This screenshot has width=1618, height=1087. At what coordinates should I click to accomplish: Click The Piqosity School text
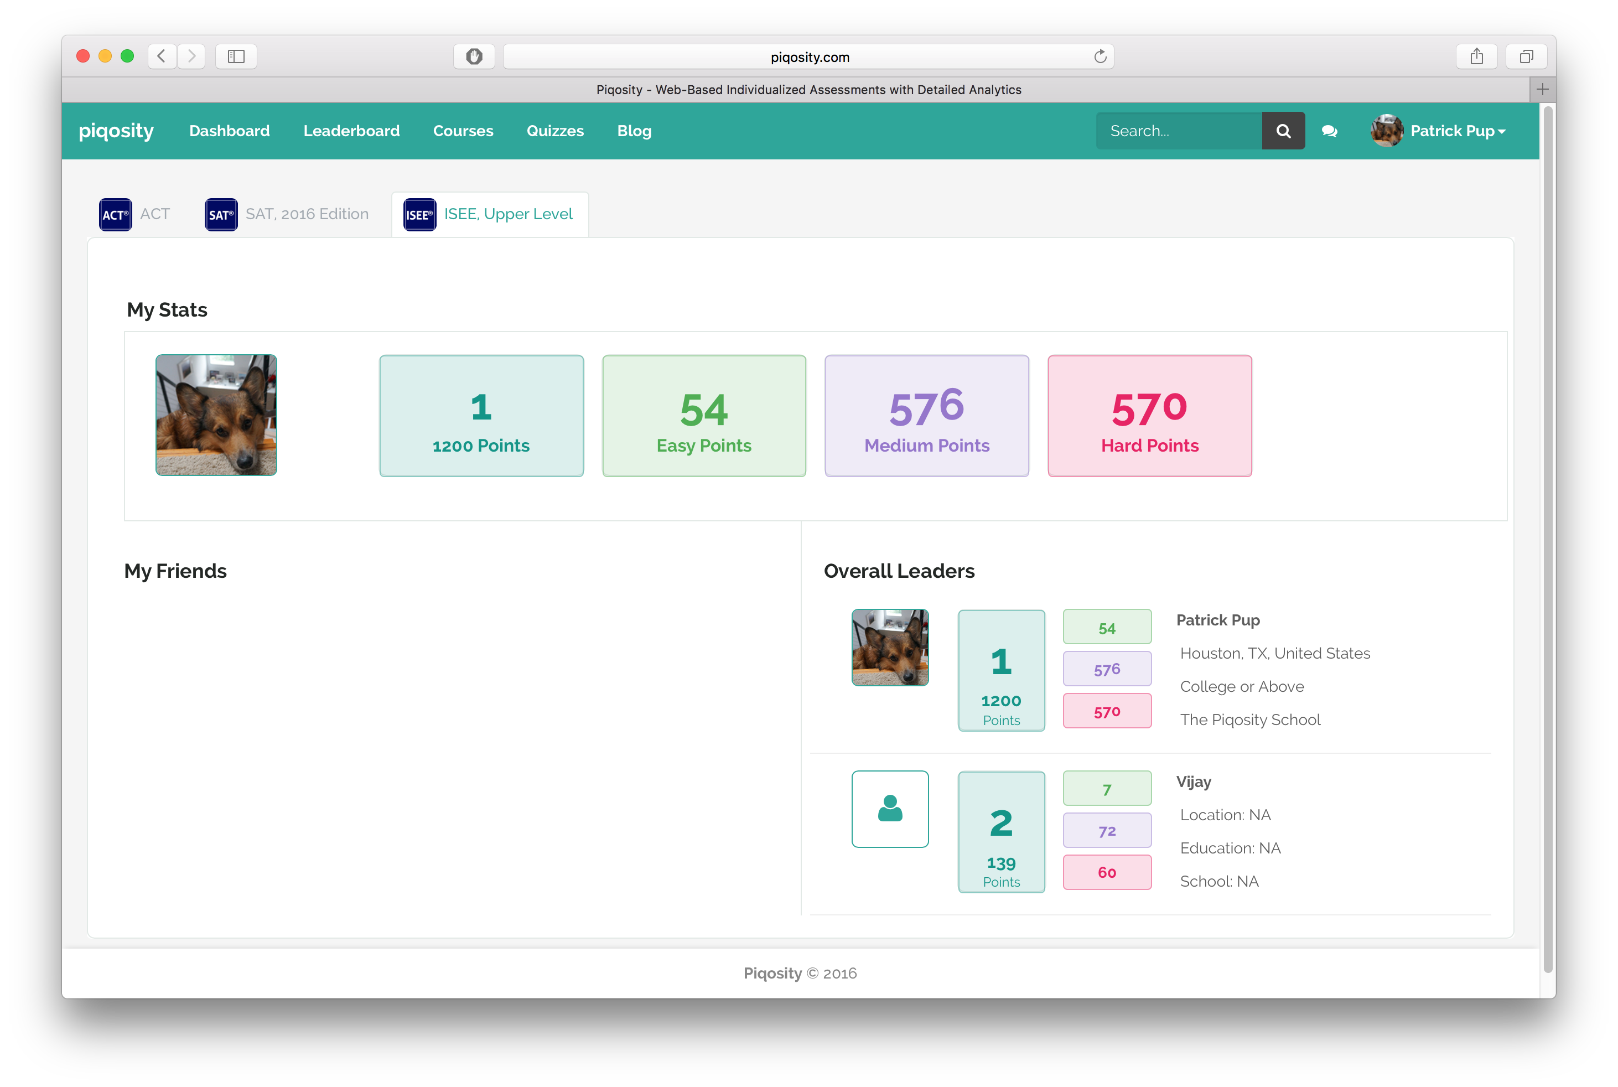click(1250, 720)
